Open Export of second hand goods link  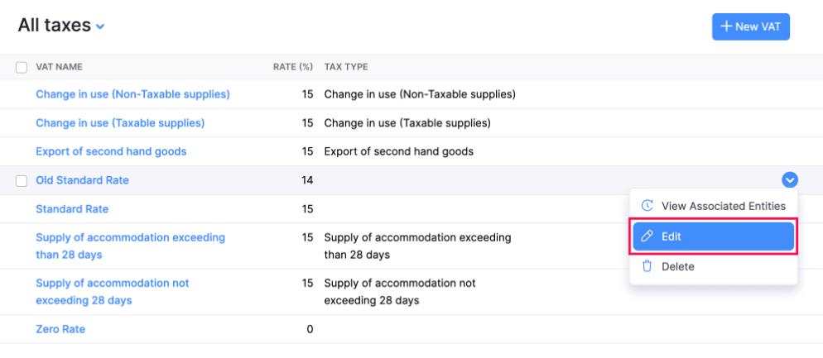coord(111,151)
